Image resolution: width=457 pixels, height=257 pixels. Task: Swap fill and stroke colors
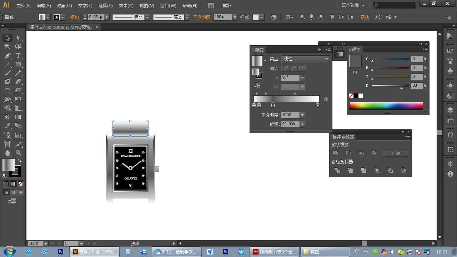coord(20,161)
